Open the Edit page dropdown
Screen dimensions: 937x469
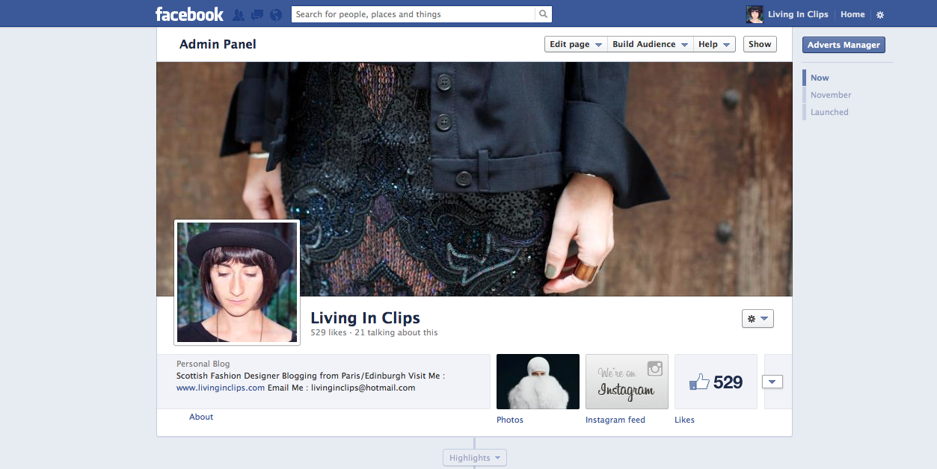(x=576, y=44)
